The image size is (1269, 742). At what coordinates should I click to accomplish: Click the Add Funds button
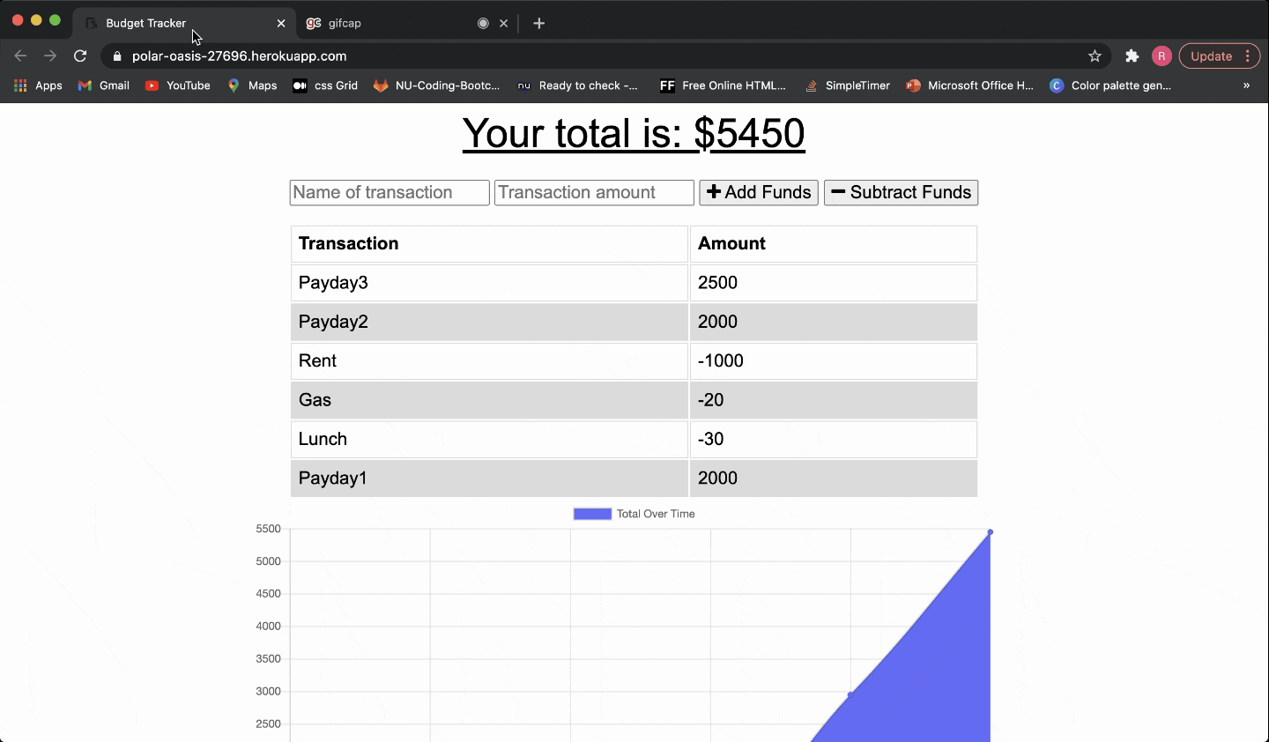[x=758, y=192]
